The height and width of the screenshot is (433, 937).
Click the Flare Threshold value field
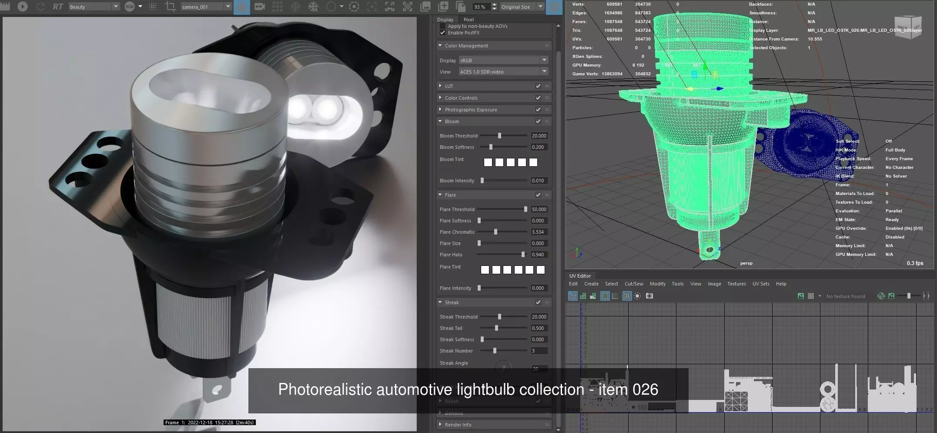point(539,209)
